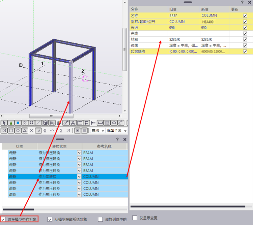Click conversion list horizontal scrollbar thumb
Screen dimensions: 253x225
19,210
